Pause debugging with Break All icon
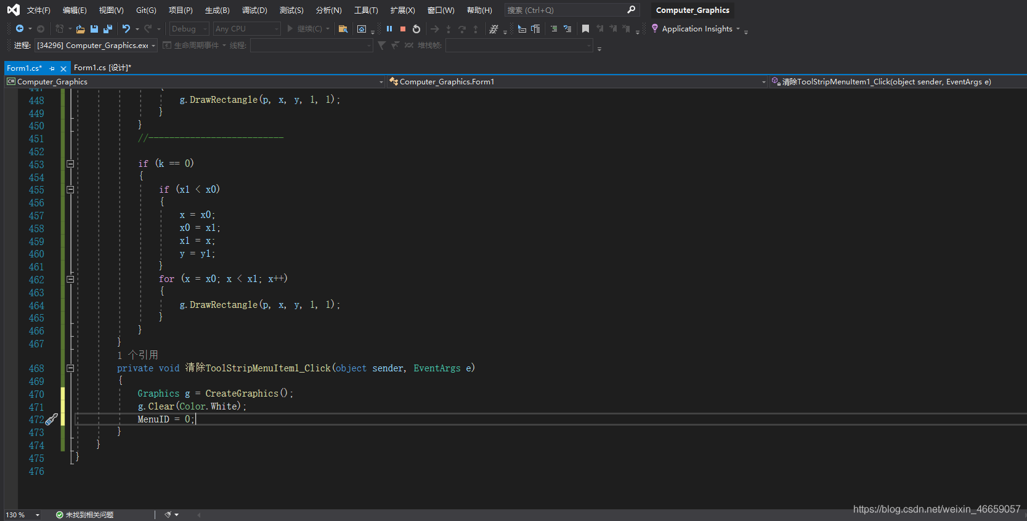The image size is (1027, 521). coord(389,29)
